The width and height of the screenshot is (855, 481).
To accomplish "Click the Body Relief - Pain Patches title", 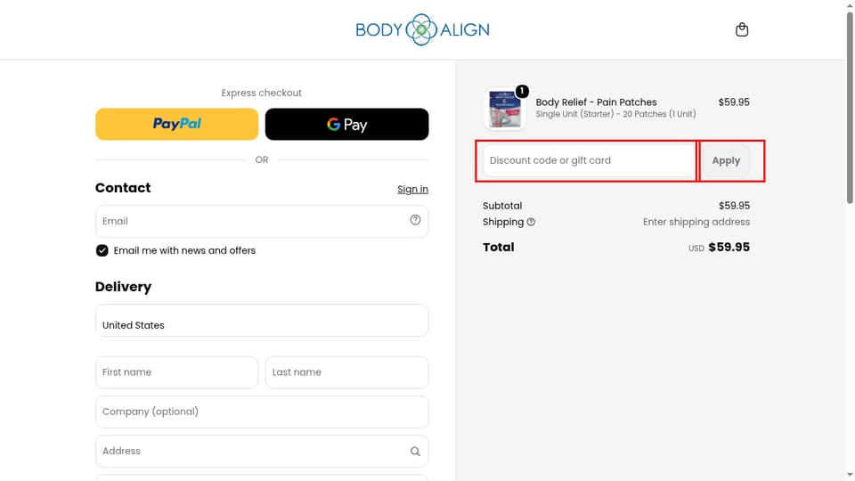I will click(x=596, y=102).
